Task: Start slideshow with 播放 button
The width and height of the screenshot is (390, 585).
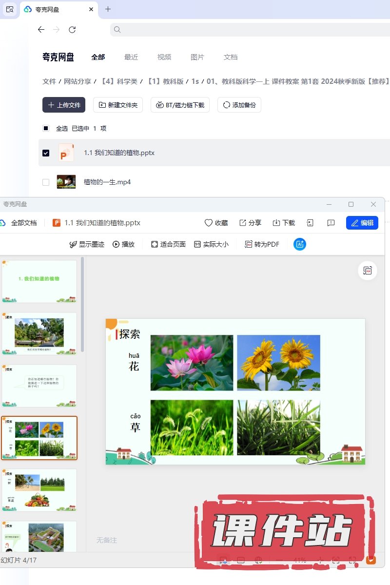Action: [x=116, y=244]
